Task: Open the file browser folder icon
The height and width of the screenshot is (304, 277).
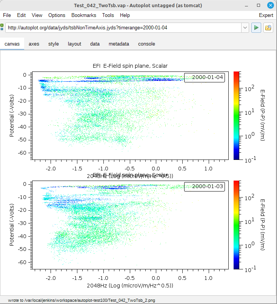Action: (x=268, y=28)
